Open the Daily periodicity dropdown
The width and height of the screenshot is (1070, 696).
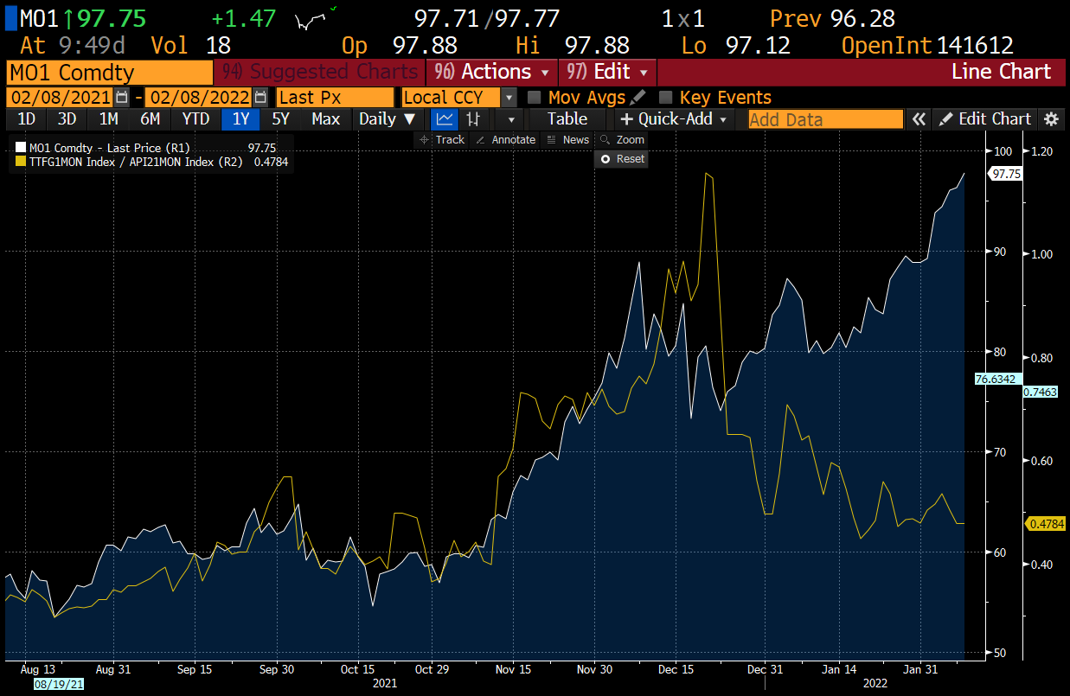[x=387, y=119]
